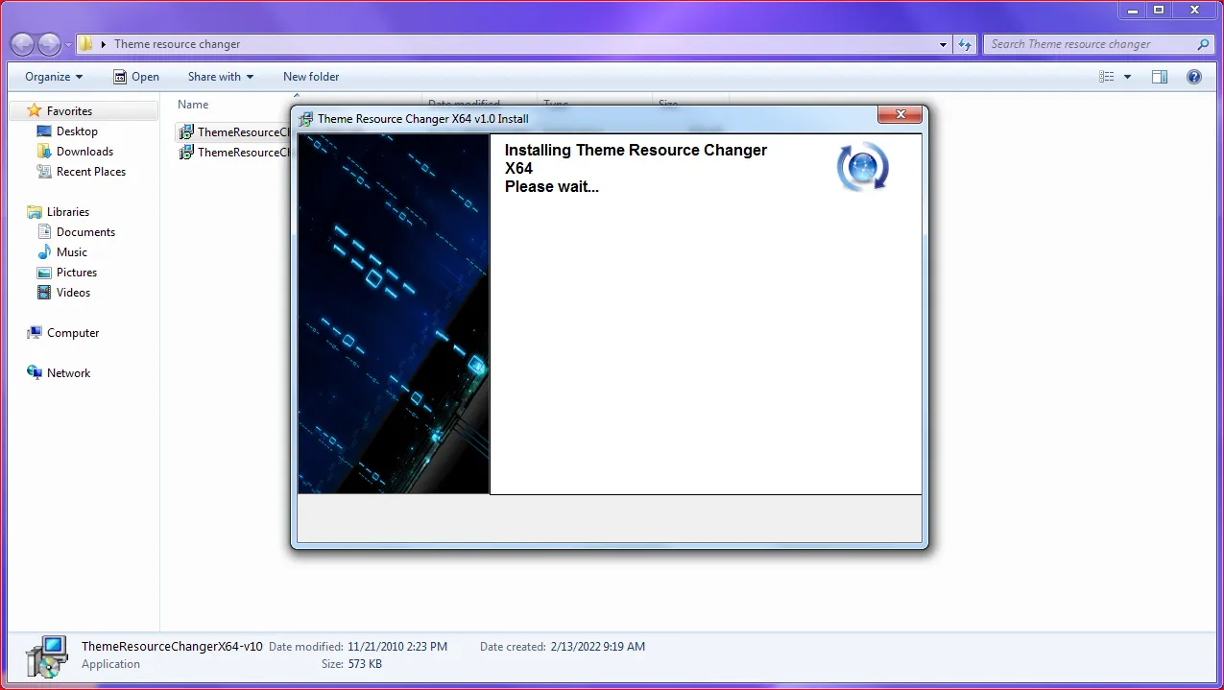This screenshot has height=690, width=1224.
Task: Select the second ThemeResourceChanger file icon
Action: pyautogui.click(x=187, y=153)
